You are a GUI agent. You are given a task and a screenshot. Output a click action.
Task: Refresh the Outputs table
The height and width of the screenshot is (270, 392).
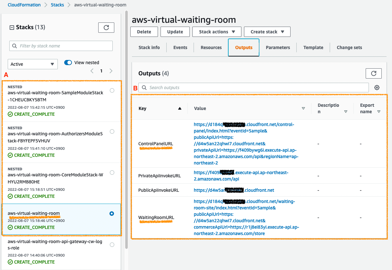point(374,73)
